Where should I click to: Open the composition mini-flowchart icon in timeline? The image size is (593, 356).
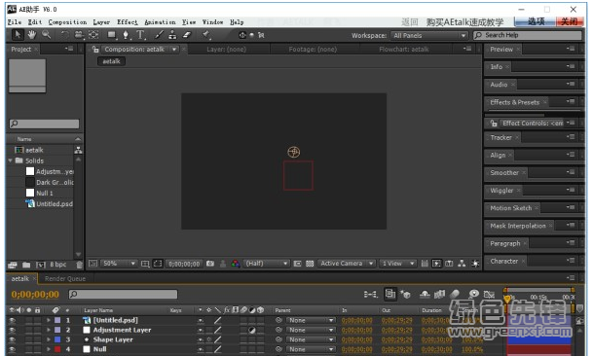click(370, 294)
